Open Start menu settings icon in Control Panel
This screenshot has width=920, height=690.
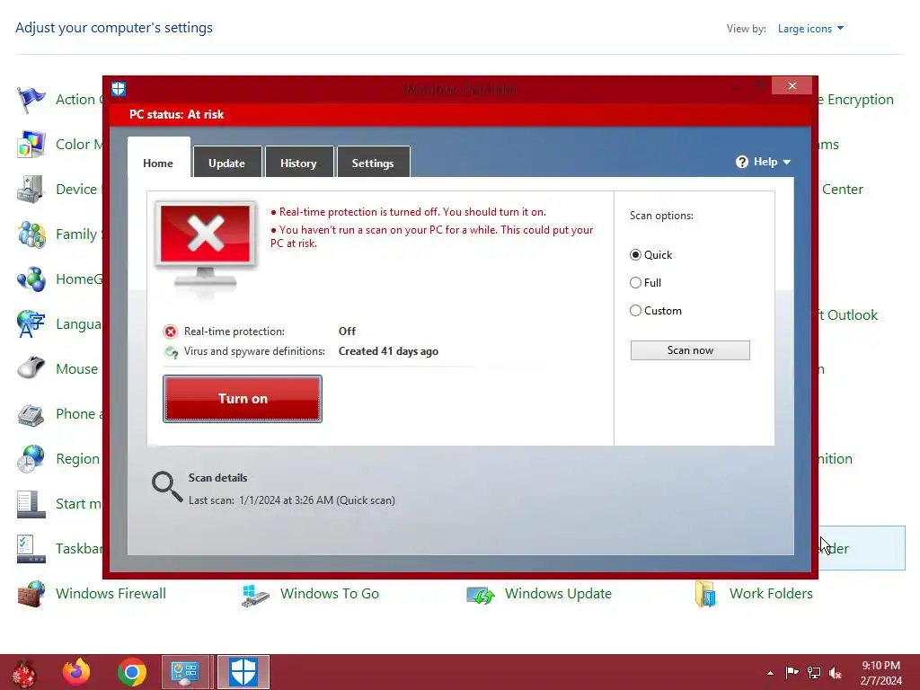tap(31, 504)
